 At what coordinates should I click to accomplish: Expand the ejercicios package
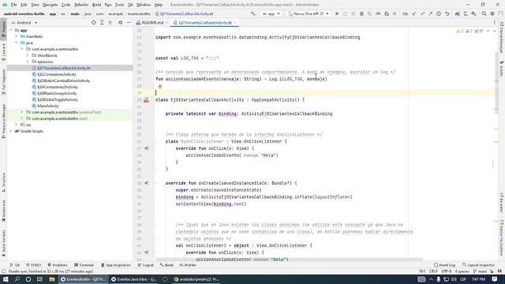(28, 62)
